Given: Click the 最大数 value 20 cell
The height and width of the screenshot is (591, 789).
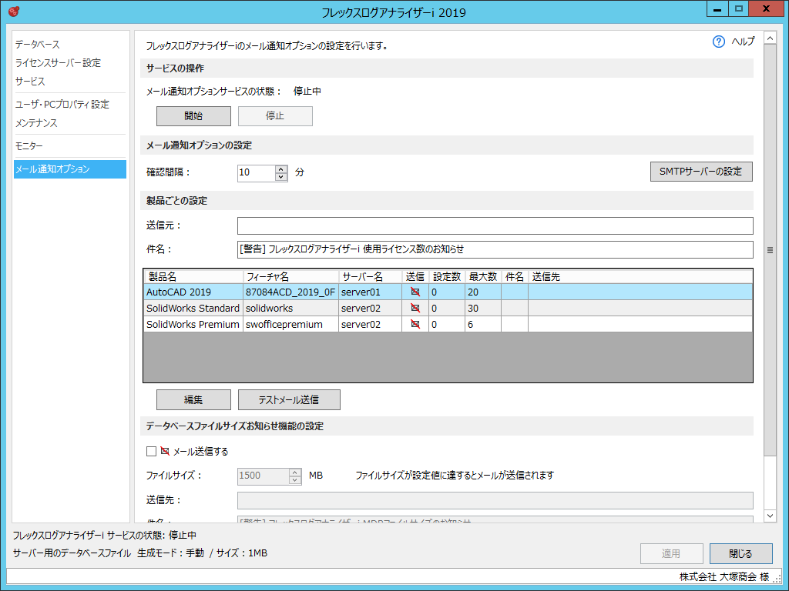Looking at the screenshot, I should 483,292.
